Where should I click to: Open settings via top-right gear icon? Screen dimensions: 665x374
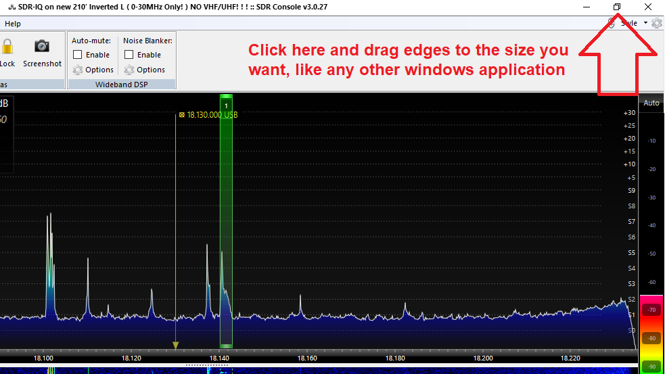click(x=656, y=23)
